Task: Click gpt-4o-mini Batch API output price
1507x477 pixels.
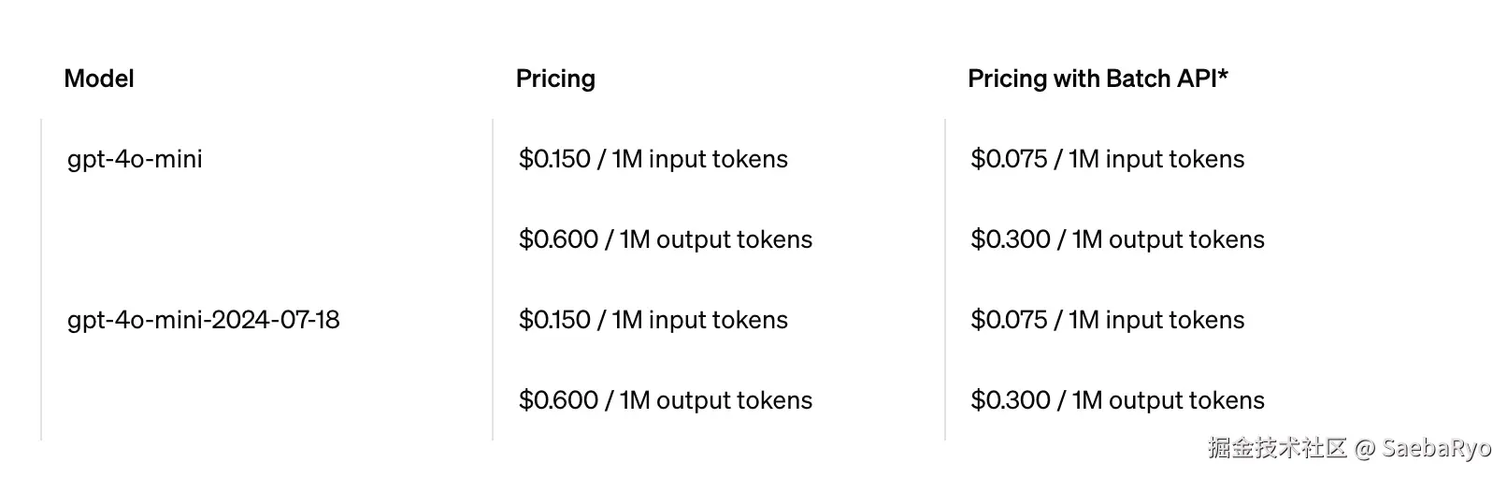Action: 1117,239
